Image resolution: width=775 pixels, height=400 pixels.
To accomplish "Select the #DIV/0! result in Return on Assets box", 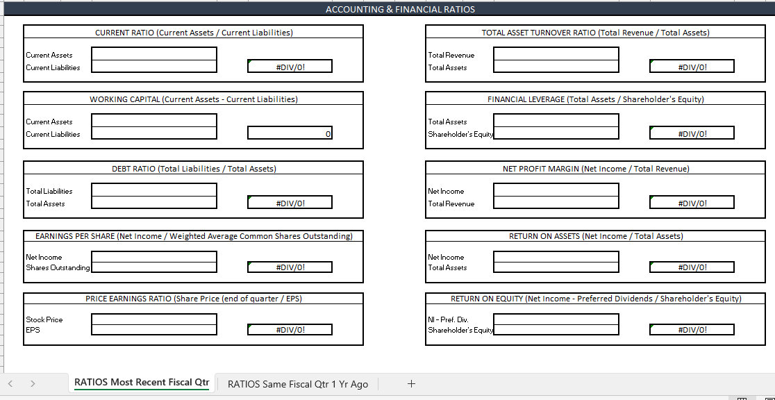I will pyautogui.click(x=692, y=267).
